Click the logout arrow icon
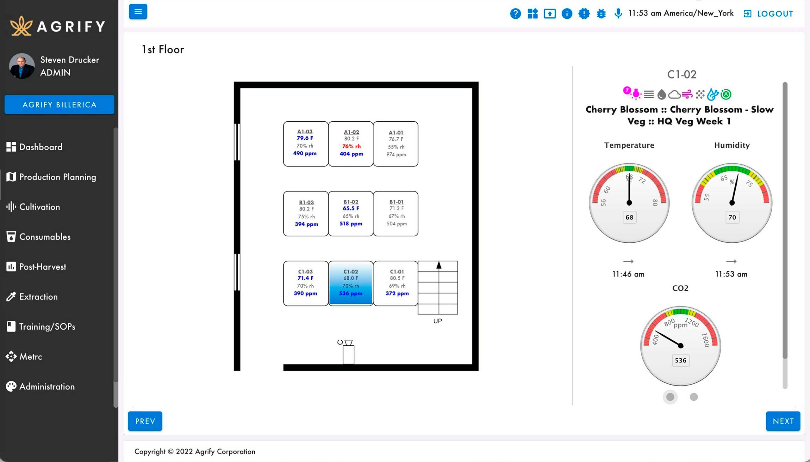Screen dimensions: 810x462 click(748, 14)
